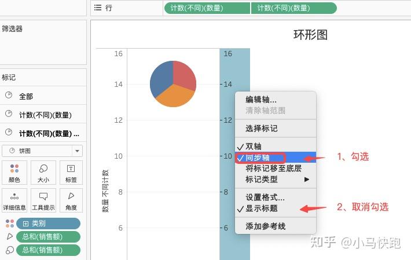411x260 pixels.
Task: Click the highlighted right axis at value 16
Action: click(x=227, y=54)
